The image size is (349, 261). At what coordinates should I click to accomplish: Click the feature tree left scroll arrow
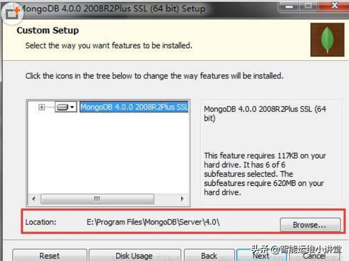pos(34,199)
